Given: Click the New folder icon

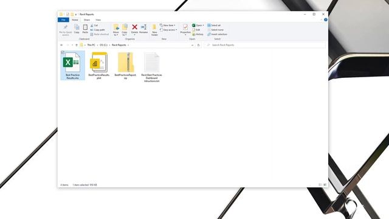Looking at the screenshot, I should point(154,27).
